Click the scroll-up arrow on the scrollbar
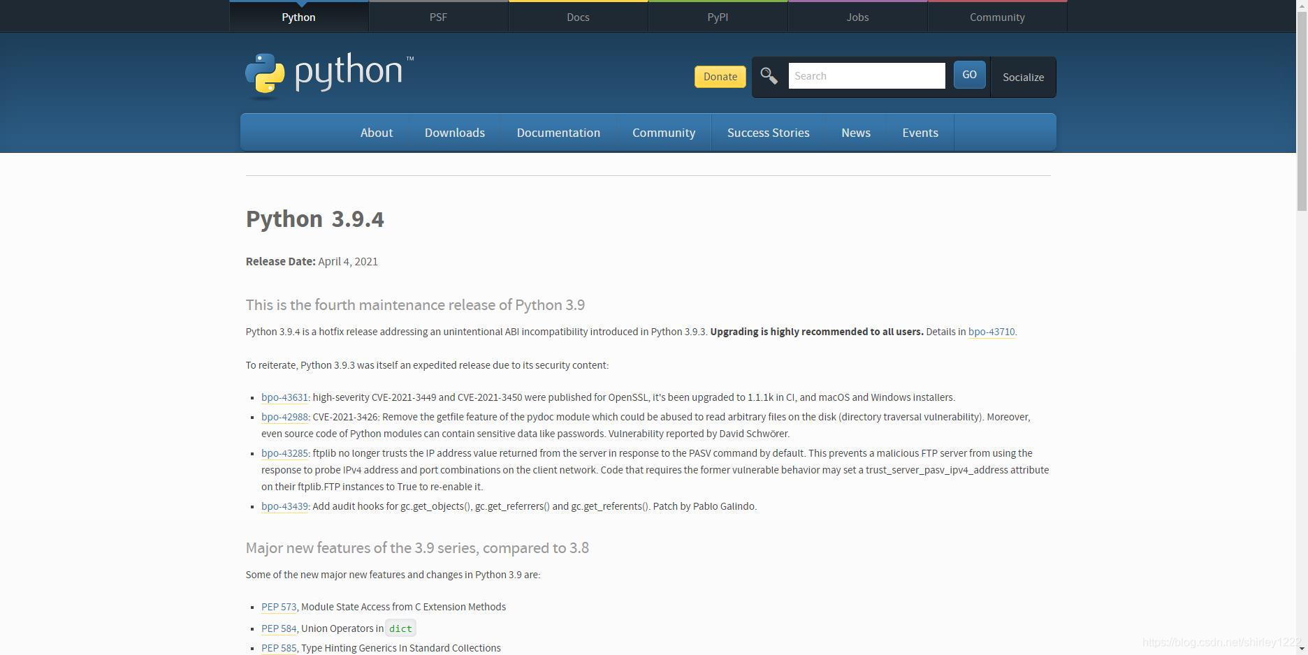 click(1301, 6)
